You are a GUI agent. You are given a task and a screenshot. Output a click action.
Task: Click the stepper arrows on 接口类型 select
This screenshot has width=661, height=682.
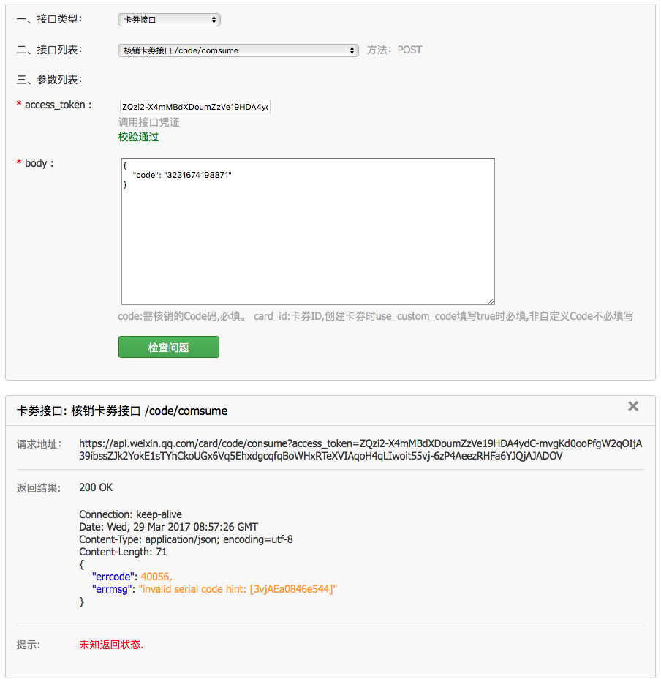(214, 20)
